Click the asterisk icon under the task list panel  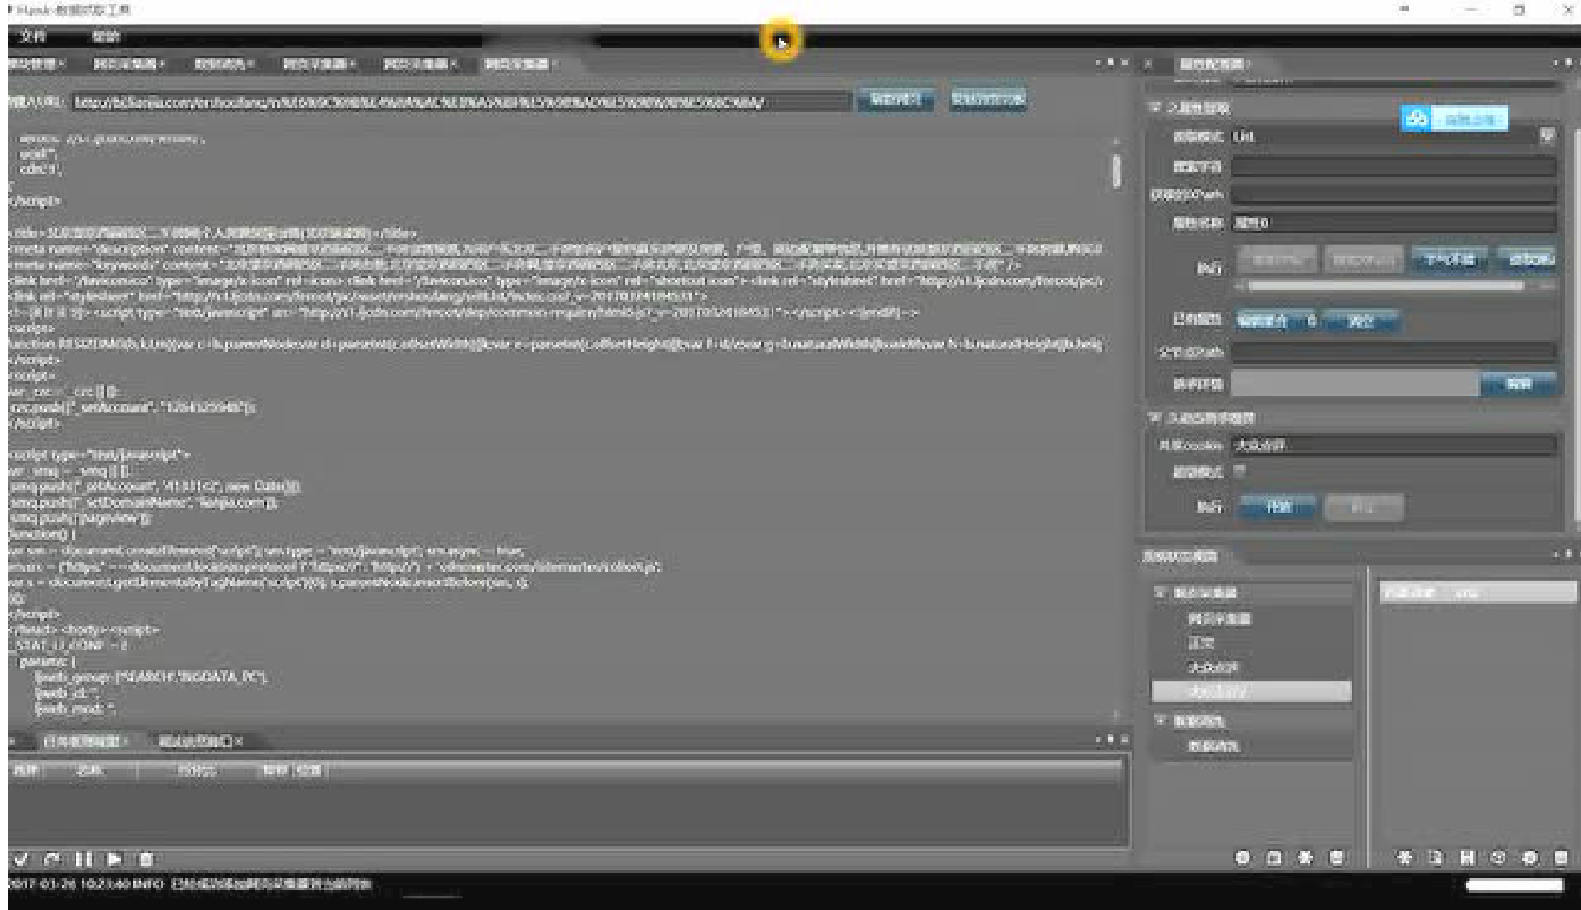pos(1404,857)
